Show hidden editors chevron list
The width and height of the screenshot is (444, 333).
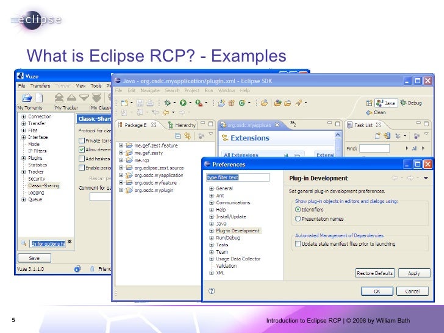[293, 124]
